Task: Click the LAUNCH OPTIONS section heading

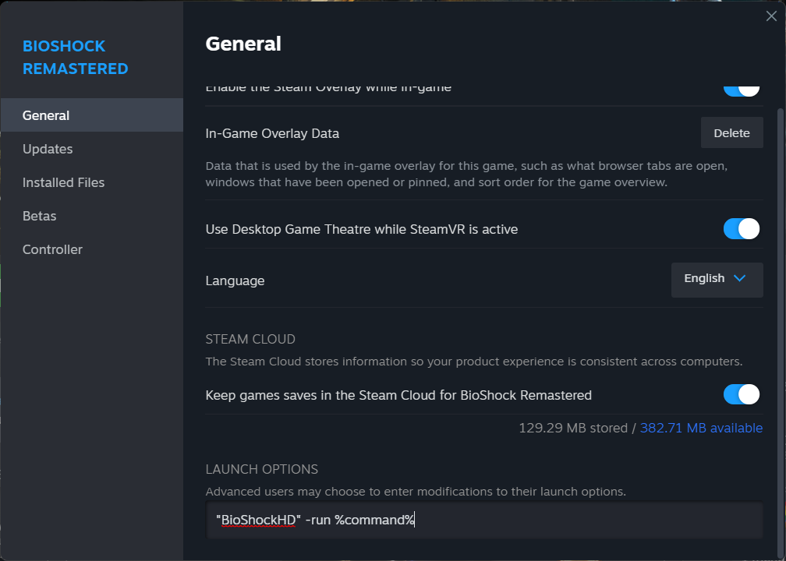Action: pos(261,469)
